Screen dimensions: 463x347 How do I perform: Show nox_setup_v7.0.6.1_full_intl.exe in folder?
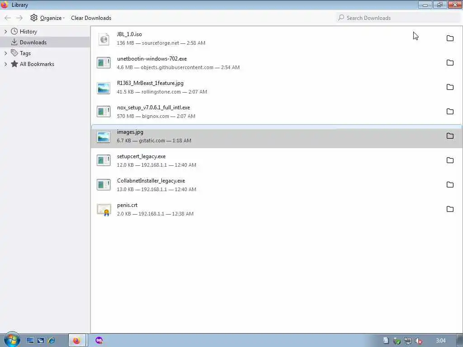(450, 112)
